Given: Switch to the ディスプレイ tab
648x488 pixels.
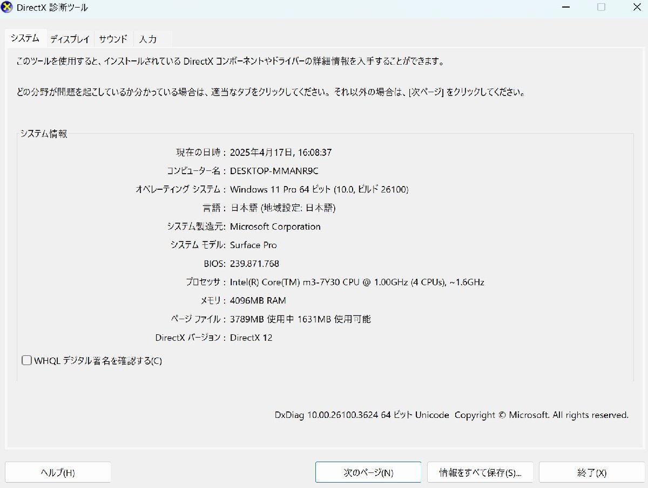Looking at the screenshot, I should (x=70, y=38).
